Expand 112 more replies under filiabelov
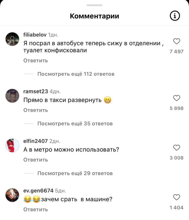The image size is (189, 220). tap(76, 74)
